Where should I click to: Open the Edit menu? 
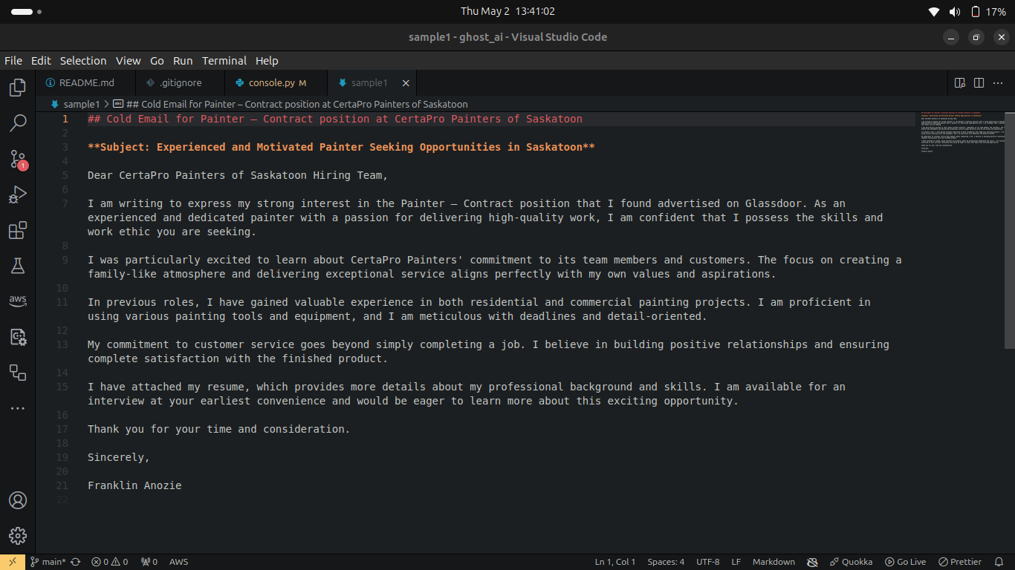pyautogui.click(x=41, y=61)
